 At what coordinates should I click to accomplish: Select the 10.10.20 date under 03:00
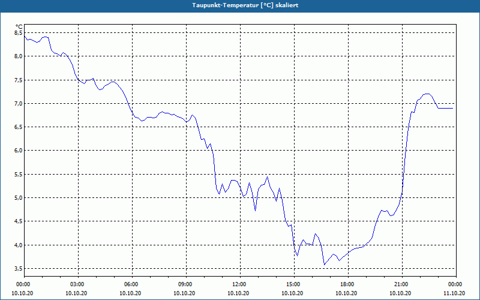click(76, 293)
